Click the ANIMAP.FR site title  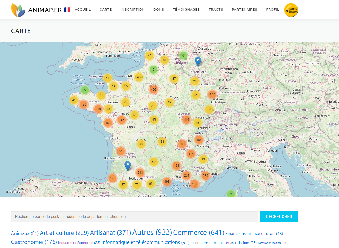pyautogui.click(x=45, y=10)
